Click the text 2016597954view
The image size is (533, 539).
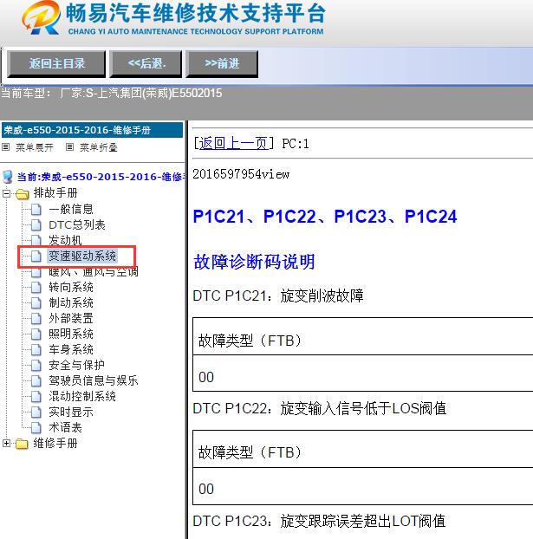click(241, 174)
